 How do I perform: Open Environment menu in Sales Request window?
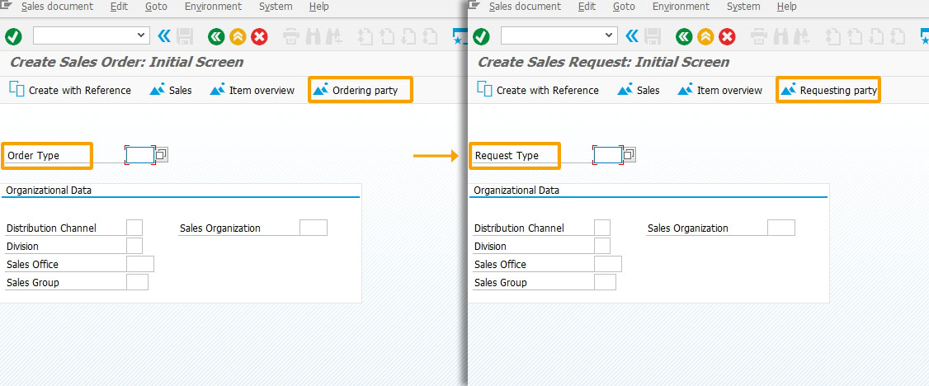point(681,7)
